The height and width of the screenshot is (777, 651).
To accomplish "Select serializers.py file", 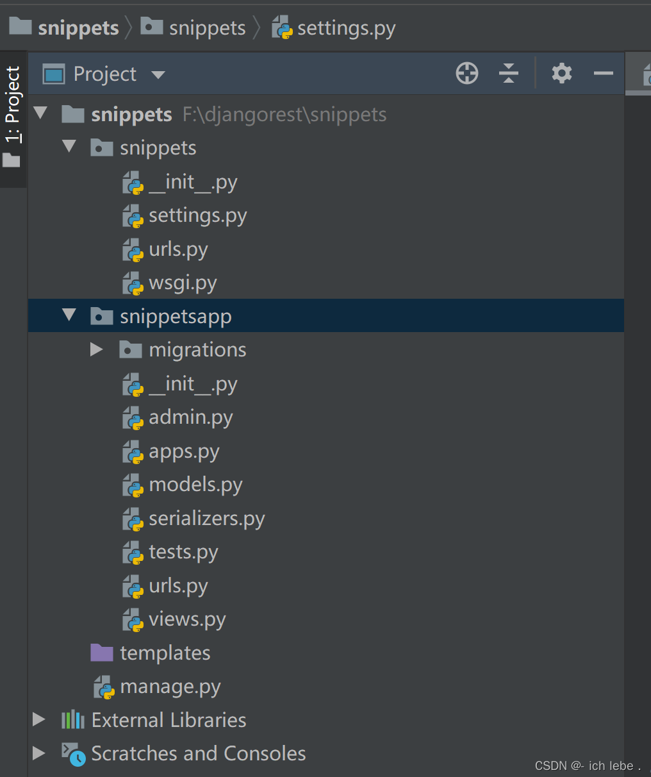I will pos(326,518).
